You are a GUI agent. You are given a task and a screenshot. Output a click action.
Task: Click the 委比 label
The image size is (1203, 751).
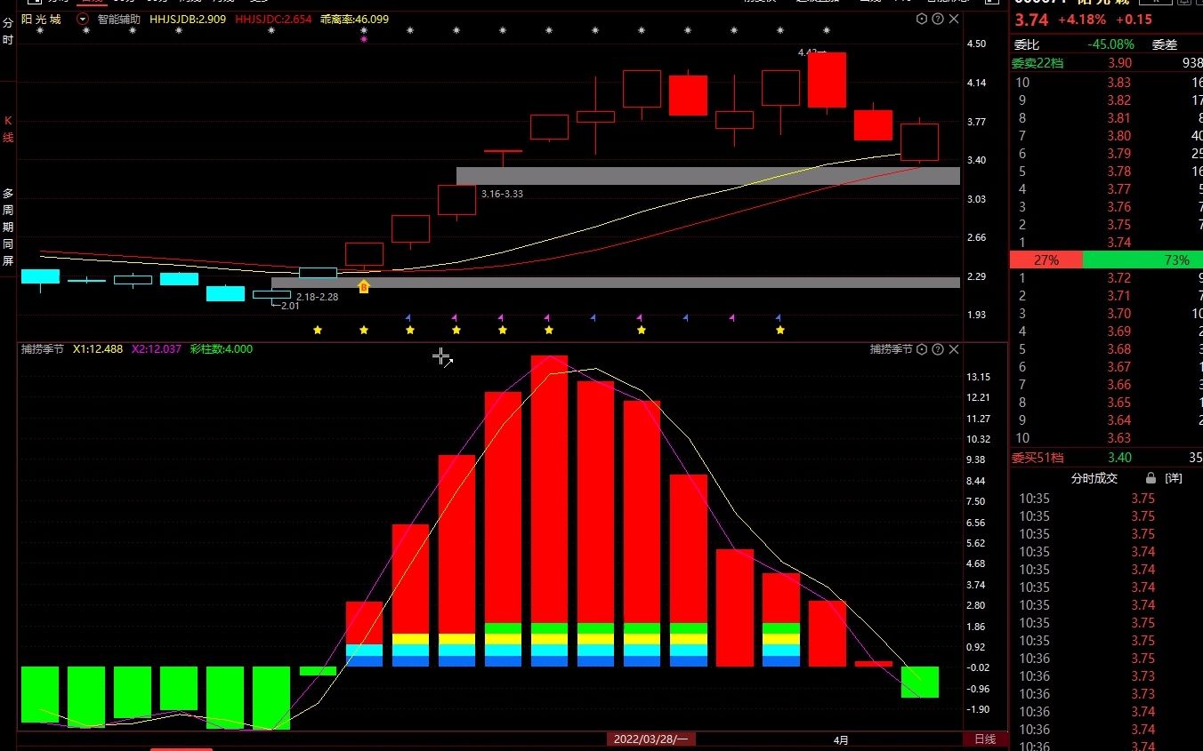pyautogui.click(x=1026, y=44)
